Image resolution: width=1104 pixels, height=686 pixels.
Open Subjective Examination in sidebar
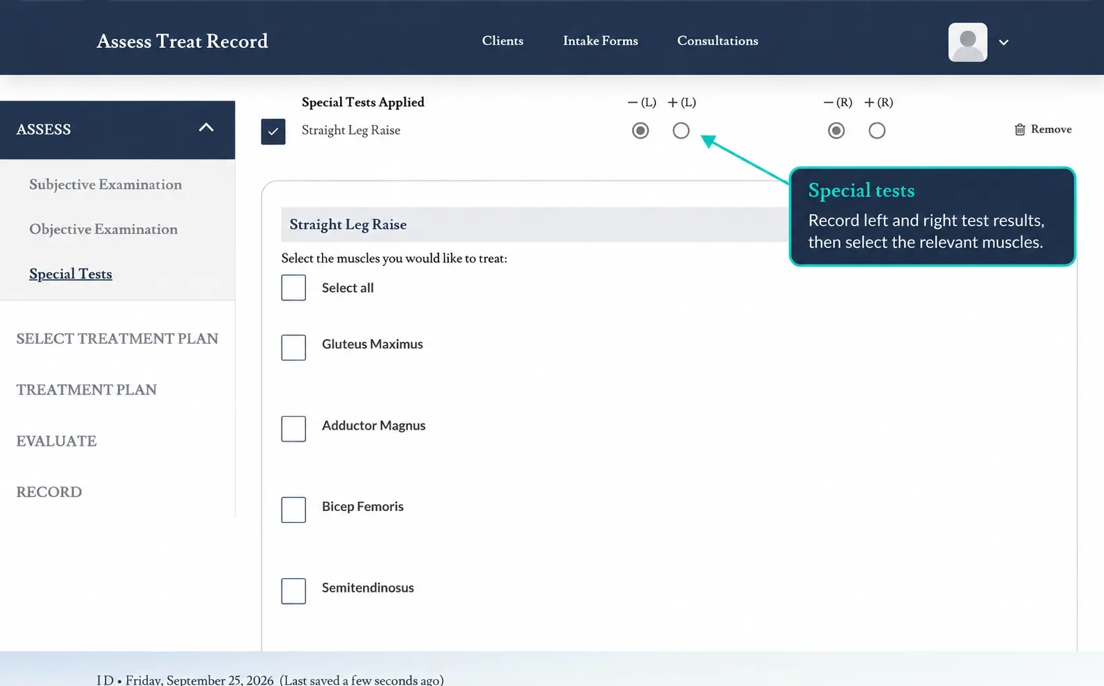point(105,185)
